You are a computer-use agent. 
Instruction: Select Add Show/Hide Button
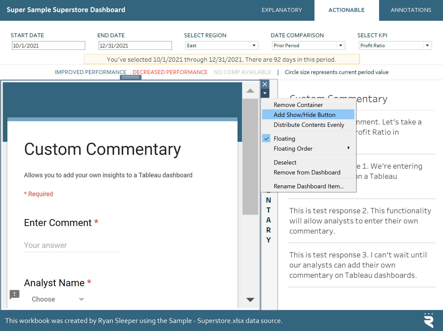305,115
